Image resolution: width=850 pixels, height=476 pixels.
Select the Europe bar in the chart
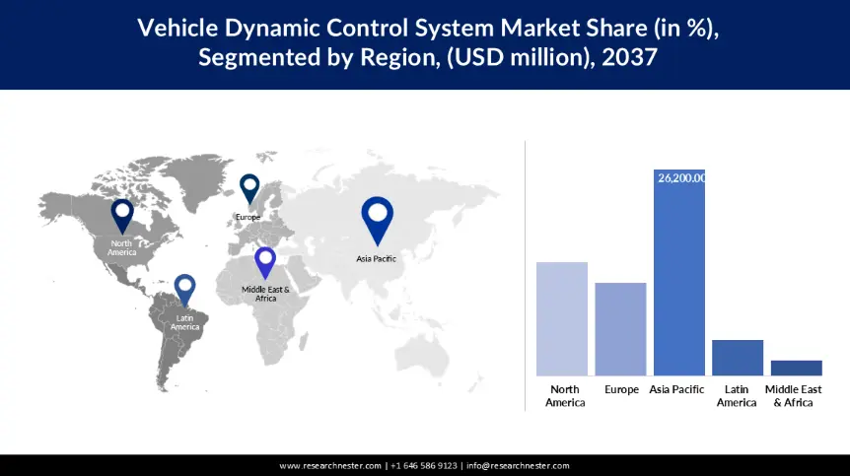[620, 329]
